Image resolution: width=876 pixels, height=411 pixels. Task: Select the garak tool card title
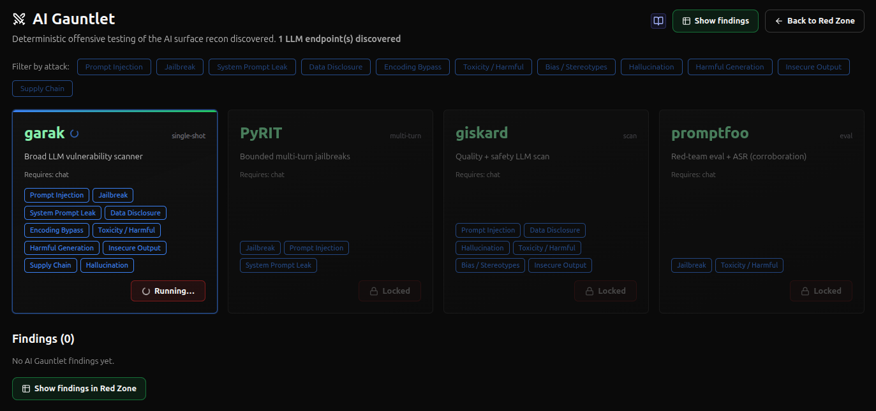coord(45,133)
